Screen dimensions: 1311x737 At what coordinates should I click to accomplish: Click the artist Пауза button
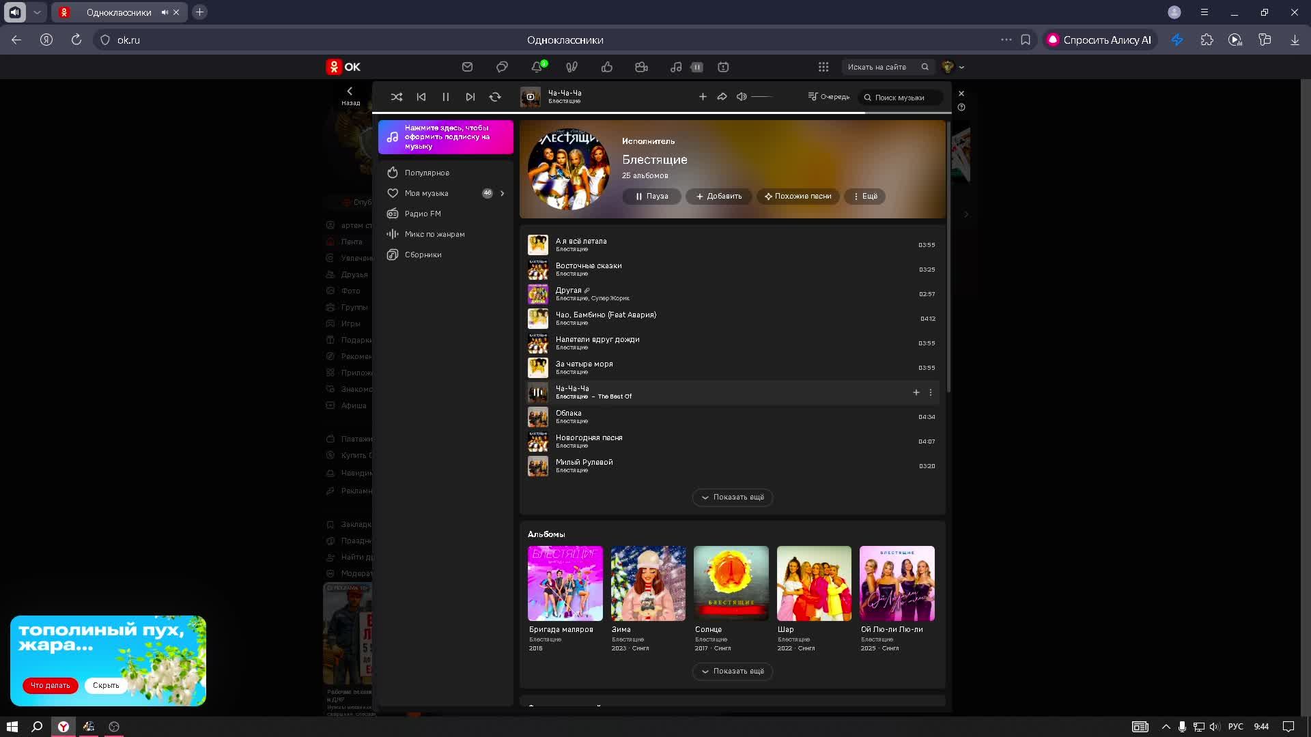[x=651, y=197]
